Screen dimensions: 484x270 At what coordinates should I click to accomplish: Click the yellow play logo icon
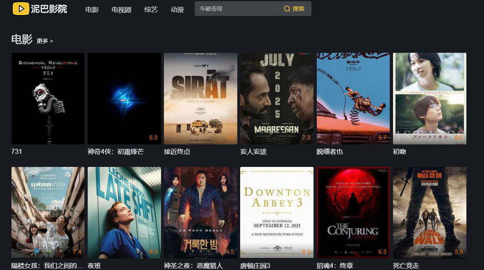[20, 9]
